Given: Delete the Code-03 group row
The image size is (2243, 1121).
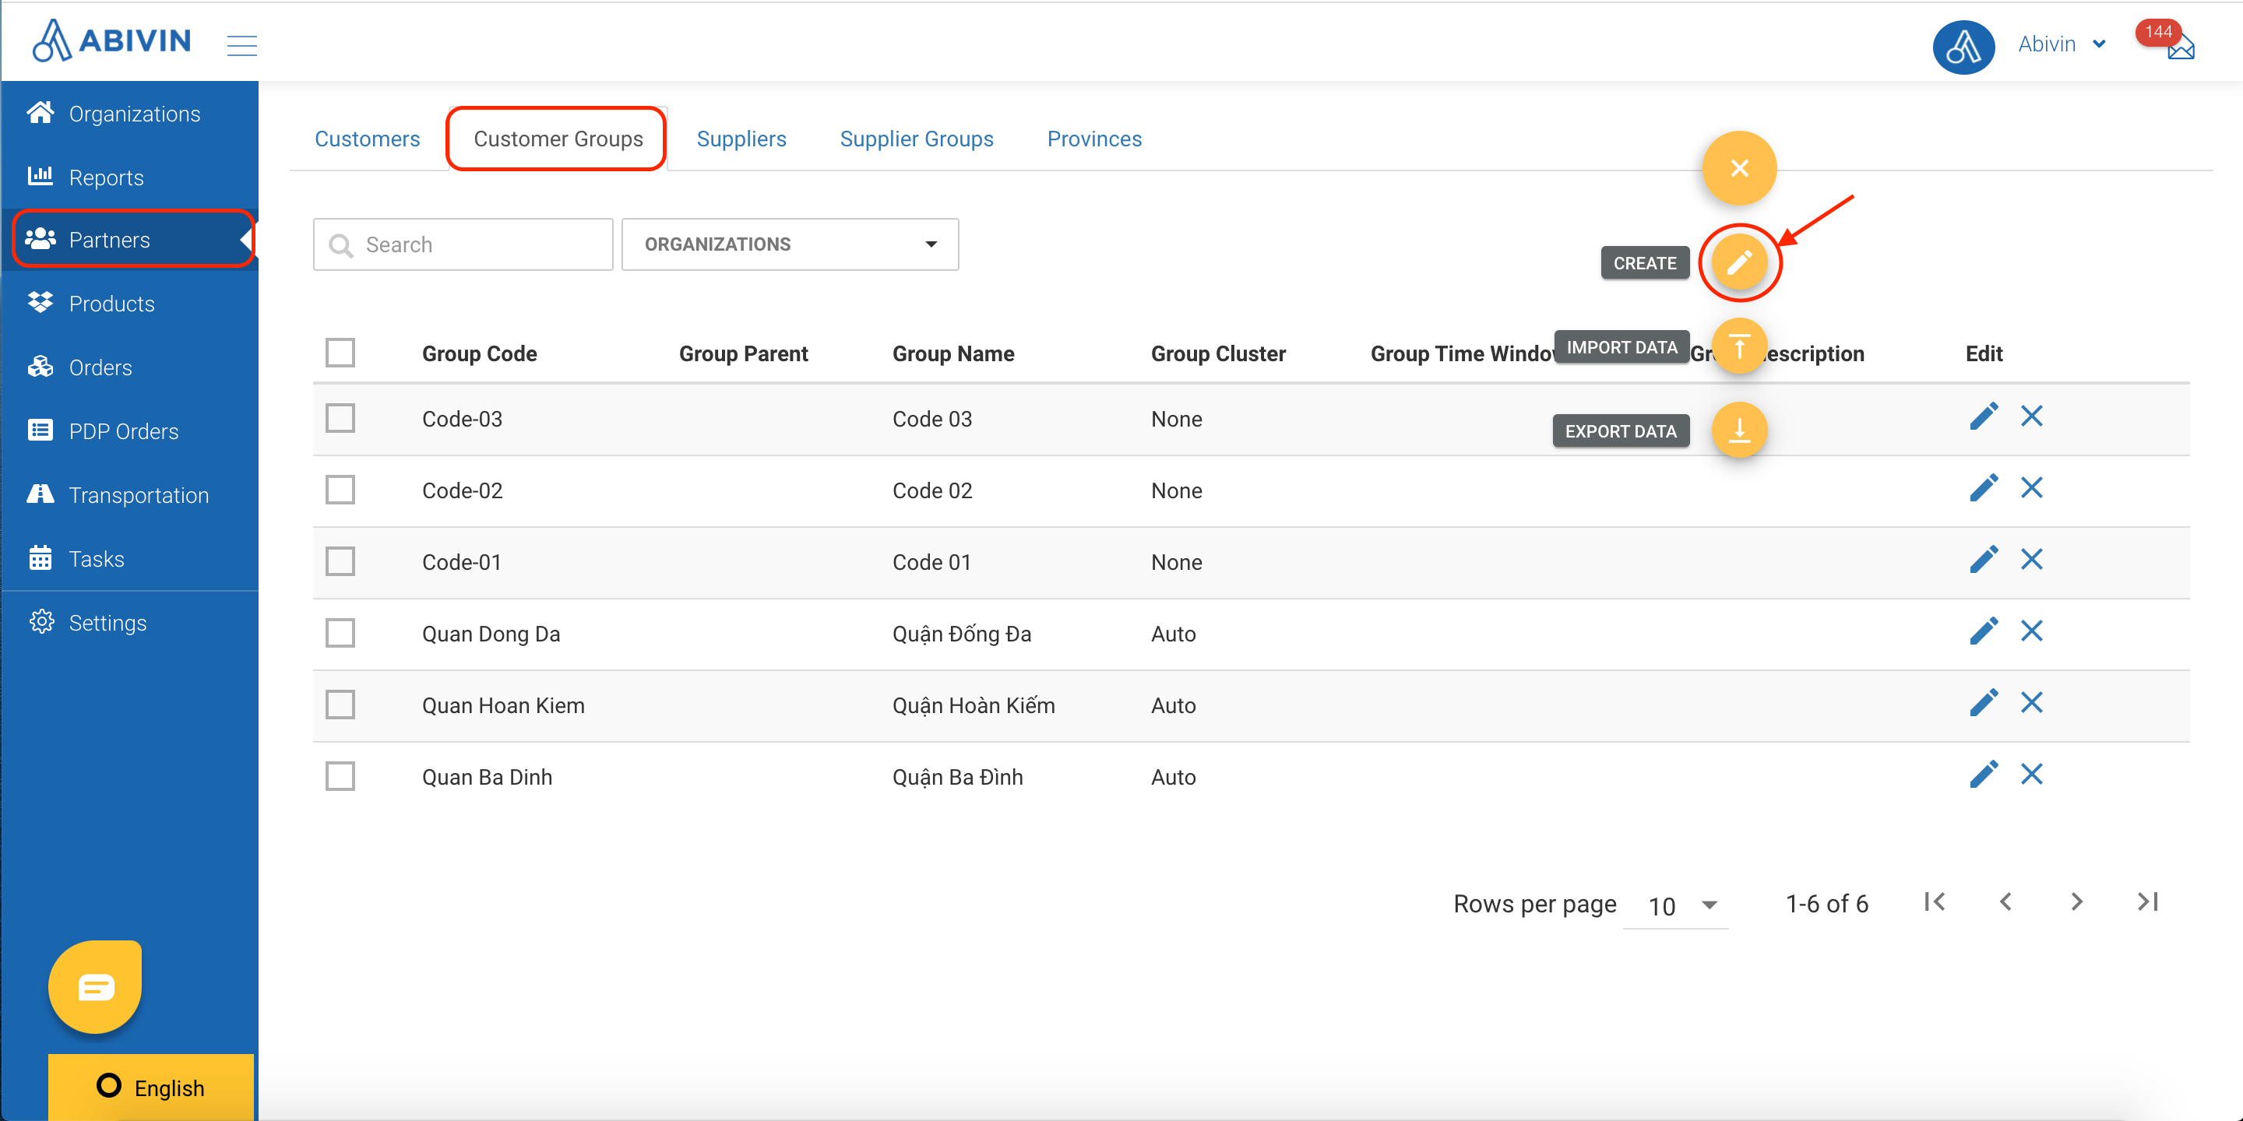Looking at the screenshot, I should point(2031,417).
